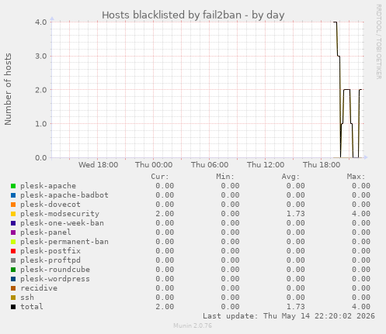Click the 'plesk-permanent-ban' legend label
Screen dimensions: 386x334
[x=64, y=242]
